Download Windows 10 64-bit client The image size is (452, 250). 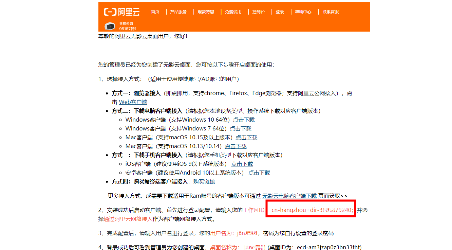244,120
